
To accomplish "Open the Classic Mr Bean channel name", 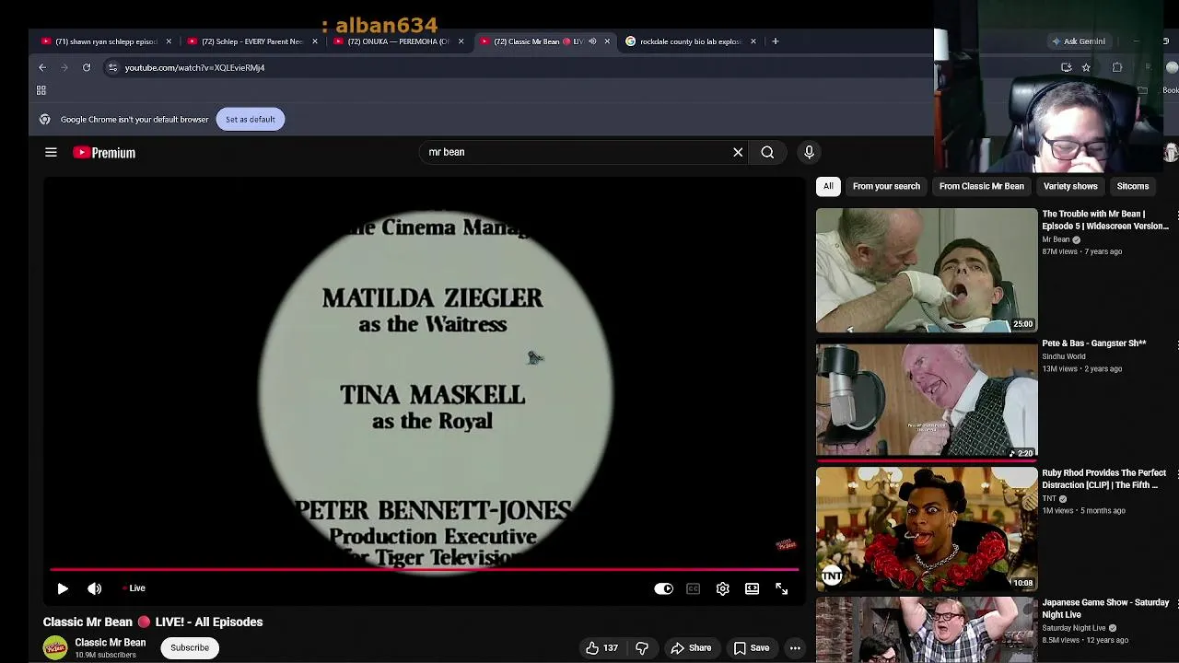I will tap(110, 643).
